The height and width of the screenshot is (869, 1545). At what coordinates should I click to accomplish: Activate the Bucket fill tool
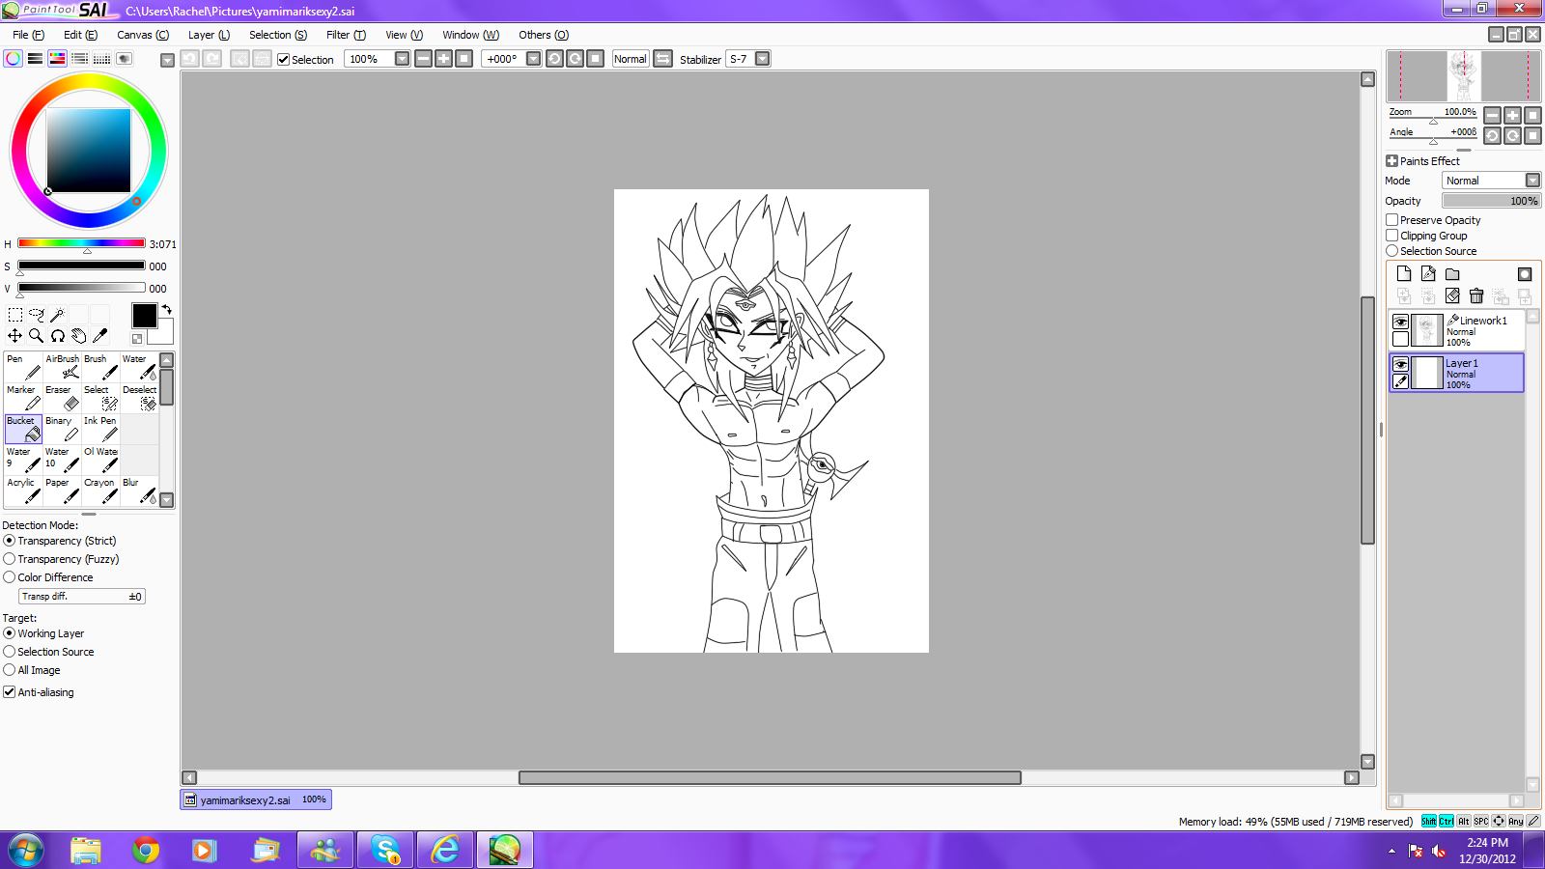click(23, 429)
